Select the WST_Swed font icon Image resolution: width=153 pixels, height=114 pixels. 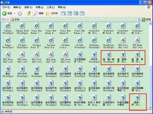(x=65, y=54)
